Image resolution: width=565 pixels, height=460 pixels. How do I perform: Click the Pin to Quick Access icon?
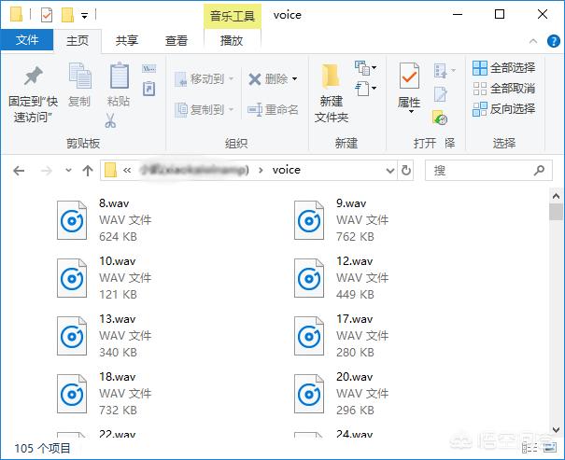[x=33, y=78]
